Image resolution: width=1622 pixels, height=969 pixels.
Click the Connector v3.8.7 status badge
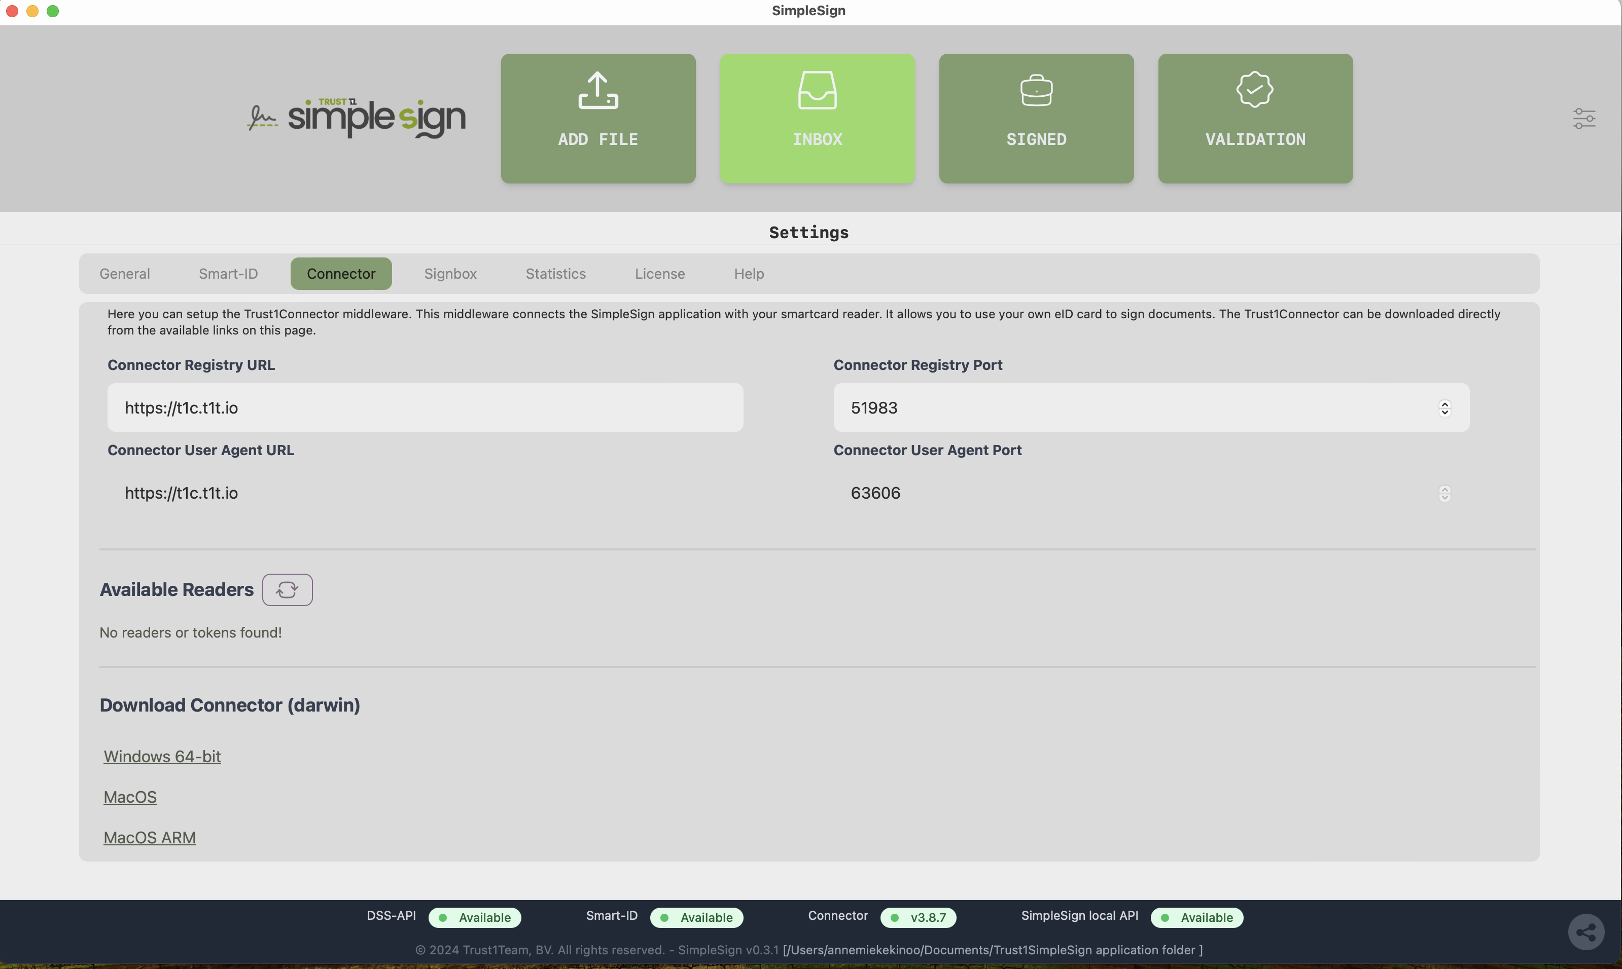click(918, 917)
